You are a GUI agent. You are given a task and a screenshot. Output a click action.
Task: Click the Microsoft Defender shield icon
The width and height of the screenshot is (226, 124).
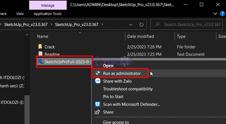(98, 104)
